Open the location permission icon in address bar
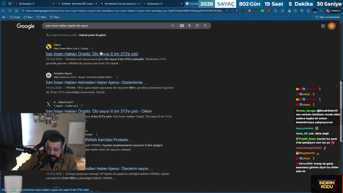This screenshot has width=343, height=193. click(237, 11)
